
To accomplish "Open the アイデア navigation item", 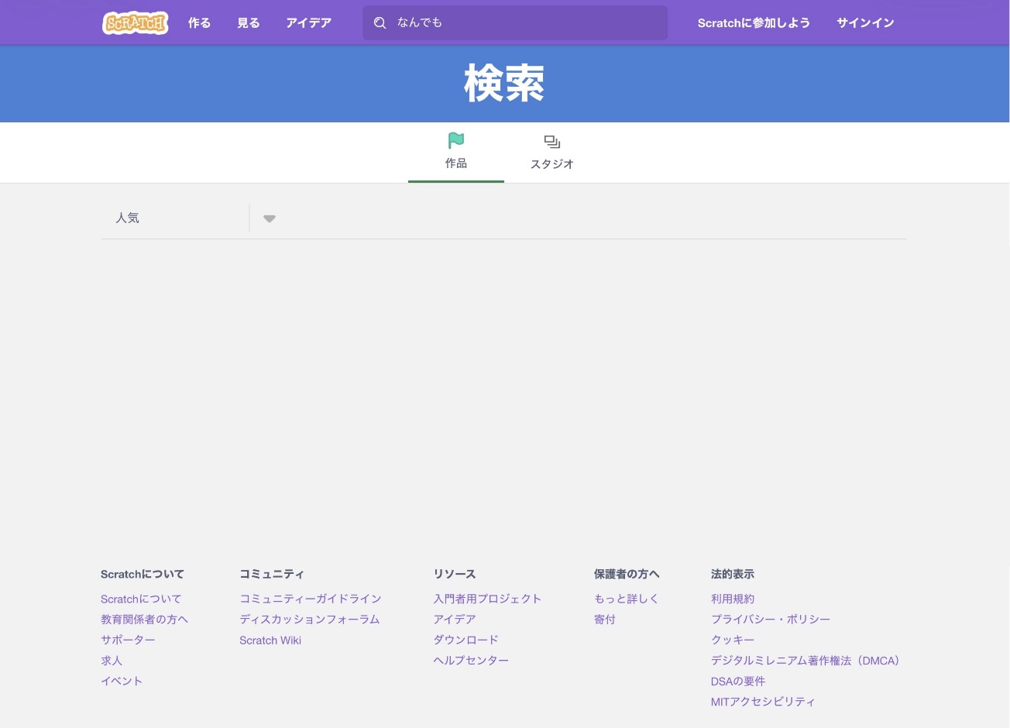I will click(308, 23).
